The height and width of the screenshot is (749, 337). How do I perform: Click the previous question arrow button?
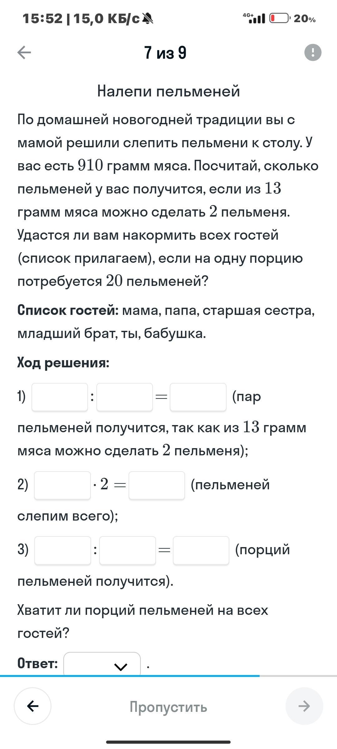point(33,706)
